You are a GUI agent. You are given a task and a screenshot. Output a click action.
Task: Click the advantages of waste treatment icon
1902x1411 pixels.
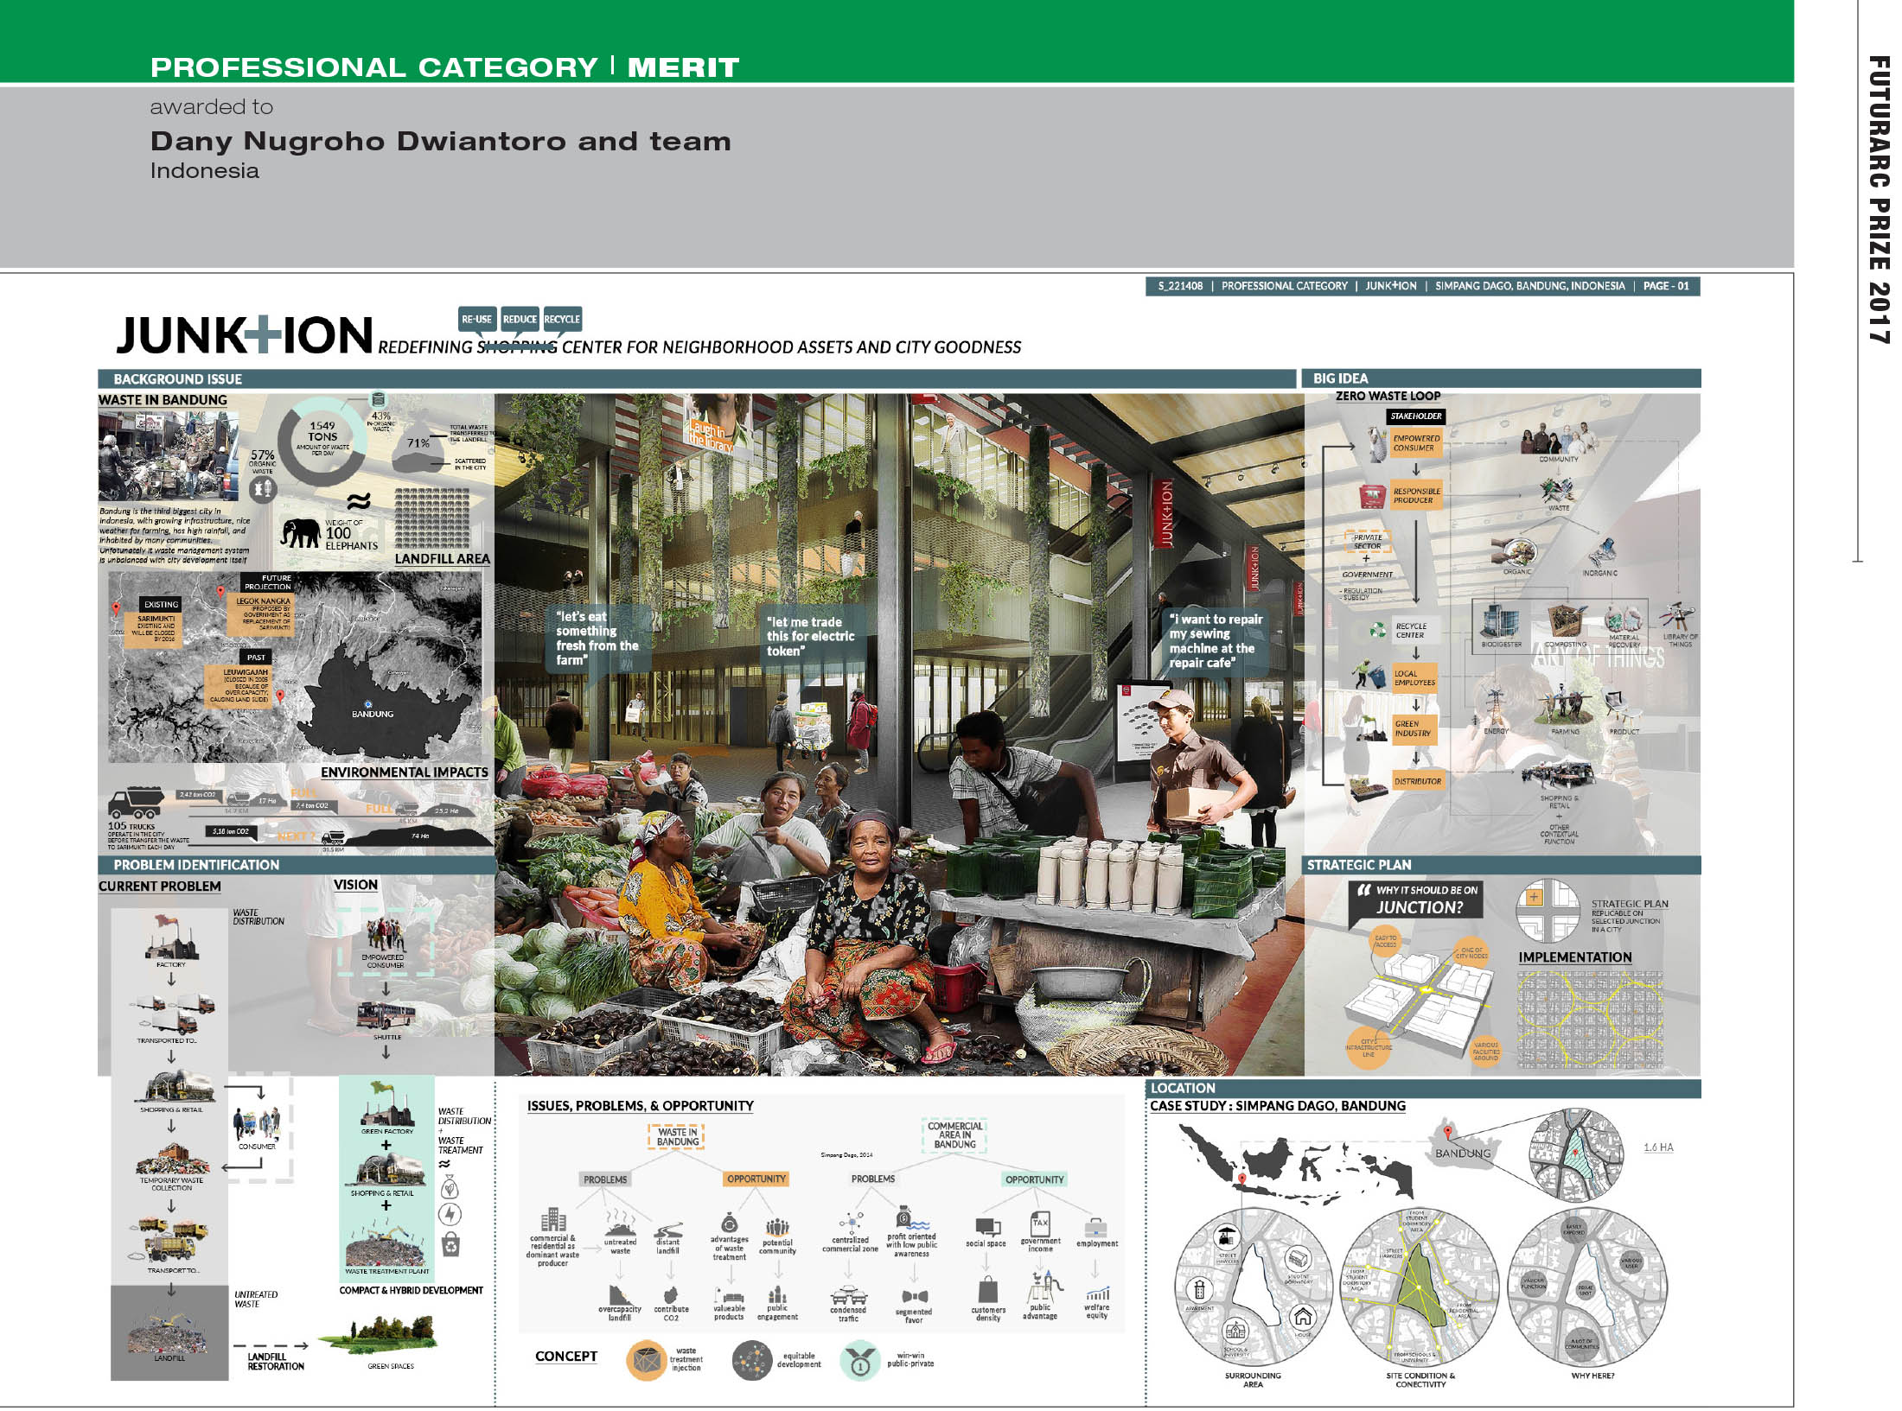coord(729,1223)
